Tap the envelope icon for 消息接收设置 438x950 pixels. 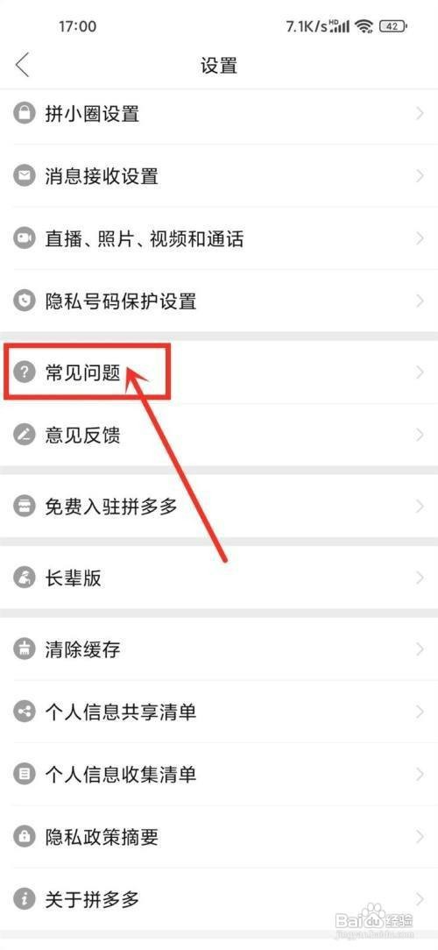tap(25, 176)
